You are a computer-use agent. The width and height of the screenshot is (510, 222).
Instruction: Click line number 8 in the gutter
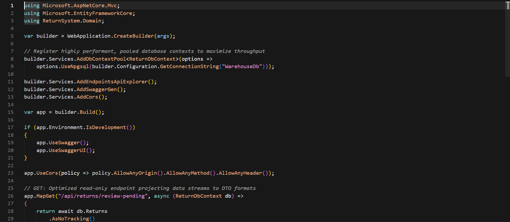[x=12, y=59]
